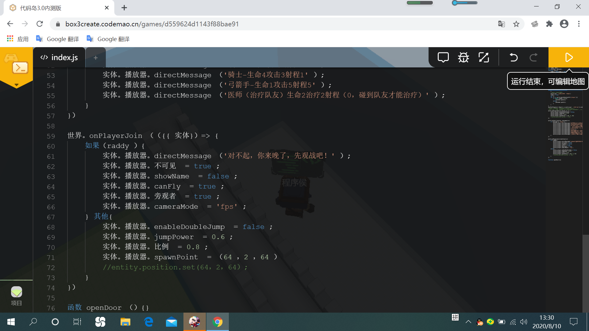Focus the browser address bar URL
Screen dimensions: 589x331
point(152,24)
